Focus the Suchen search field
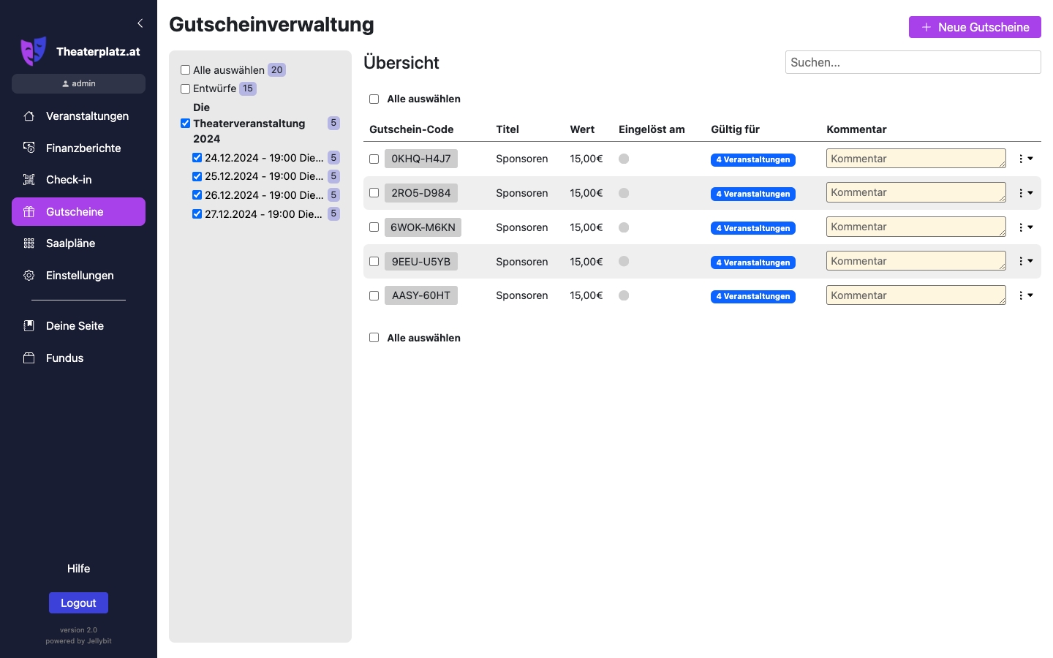 pos(913,62)
